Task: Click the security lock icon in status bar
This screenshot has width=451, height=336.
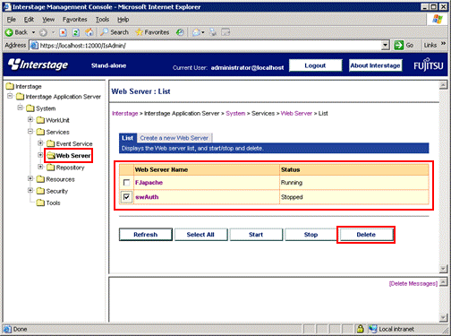Action: pos(361,329)
